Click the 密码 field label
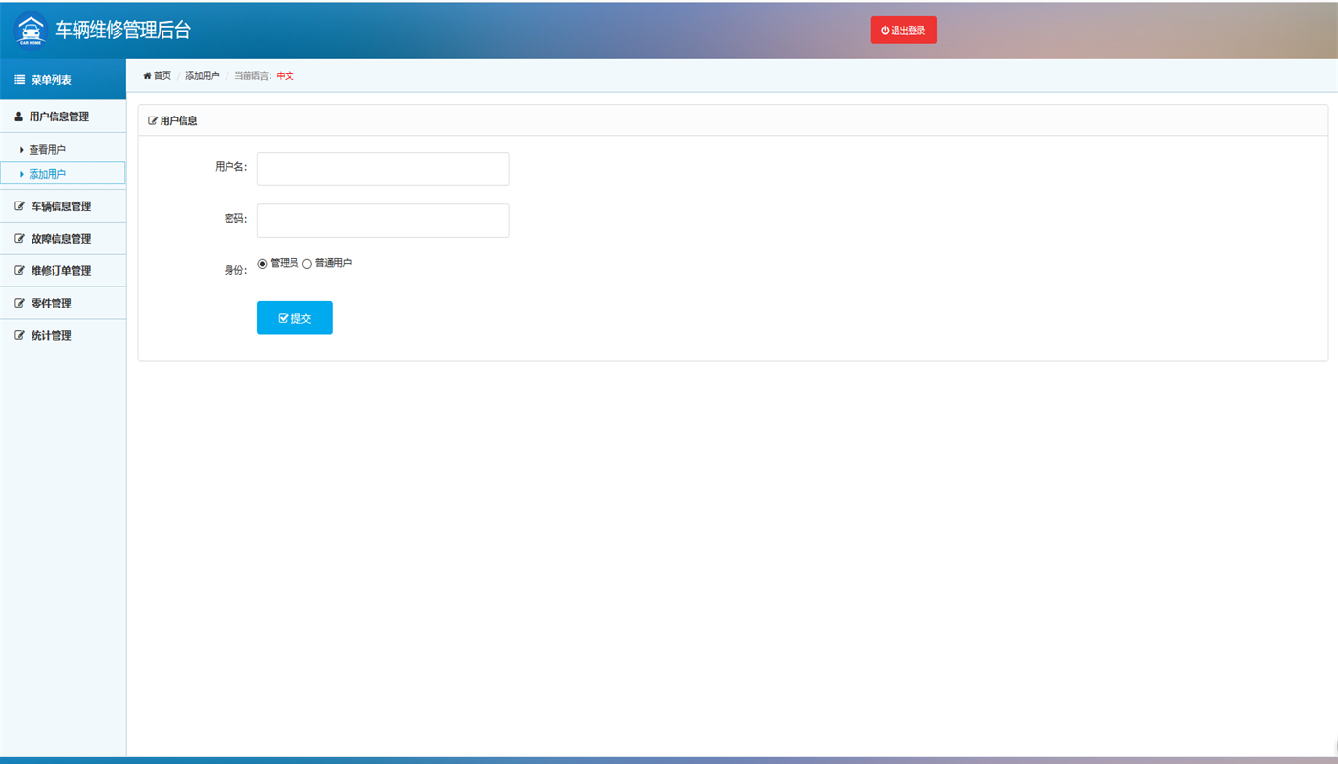 [235, 219]
